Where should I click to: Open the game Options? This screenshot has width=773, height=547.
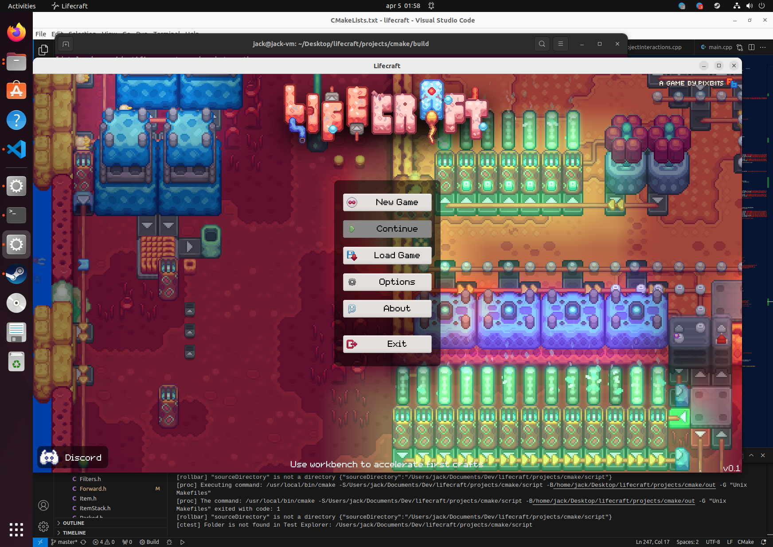point(387,282)
